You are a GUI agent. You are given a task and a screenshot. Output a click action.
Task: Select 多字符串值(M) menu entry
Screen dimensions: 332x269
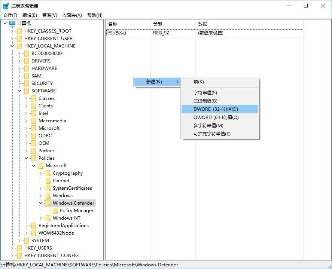click(220, 126)
